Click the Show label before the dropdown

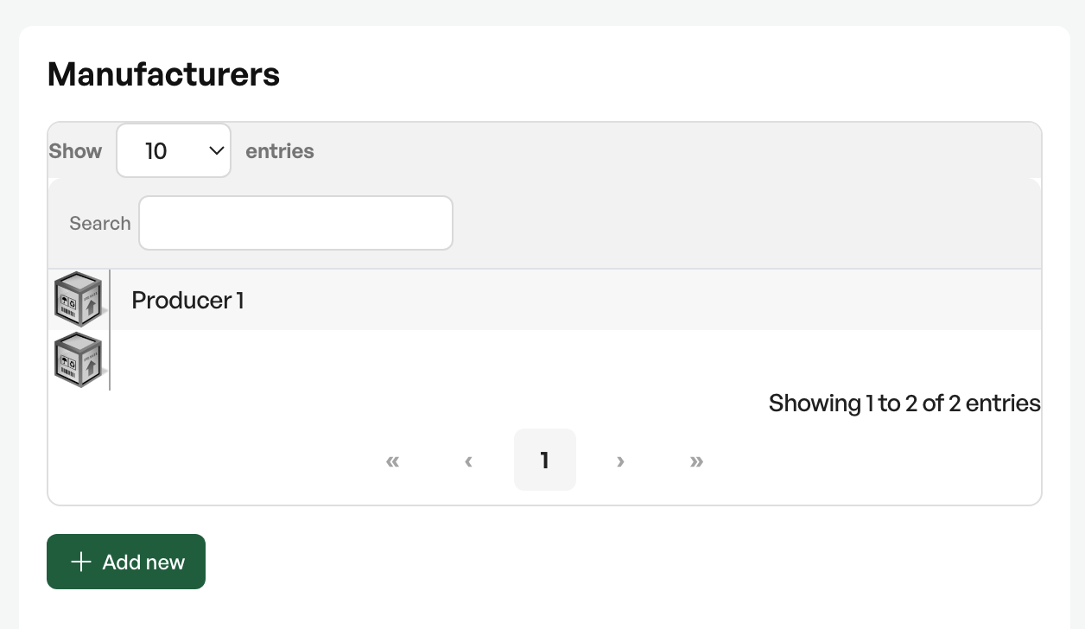click(x=75, y=151)
